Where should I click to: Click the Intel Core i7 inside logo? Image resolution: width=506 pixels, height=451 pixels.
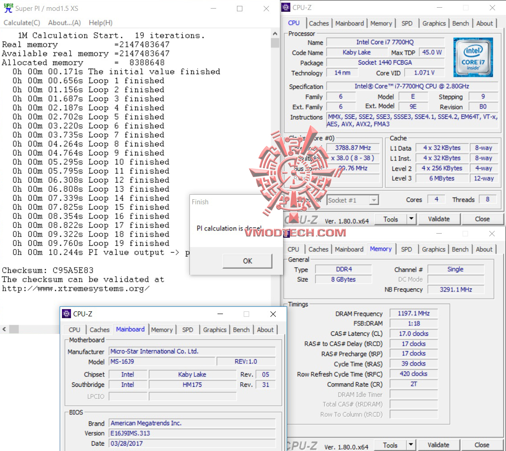tap(473, 57)
